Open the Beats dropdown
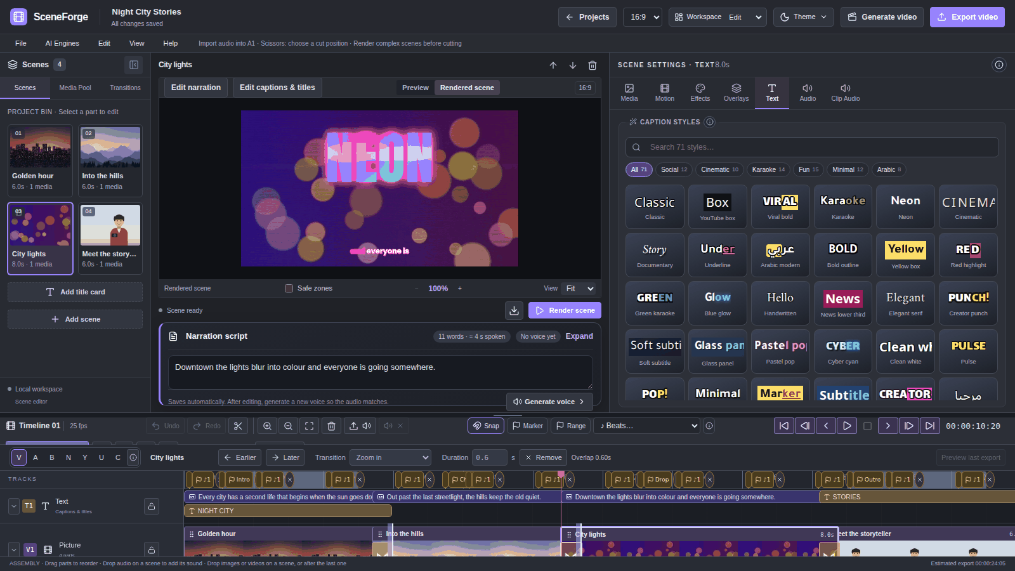The image size is (1015, 571). tap(647, 426)
